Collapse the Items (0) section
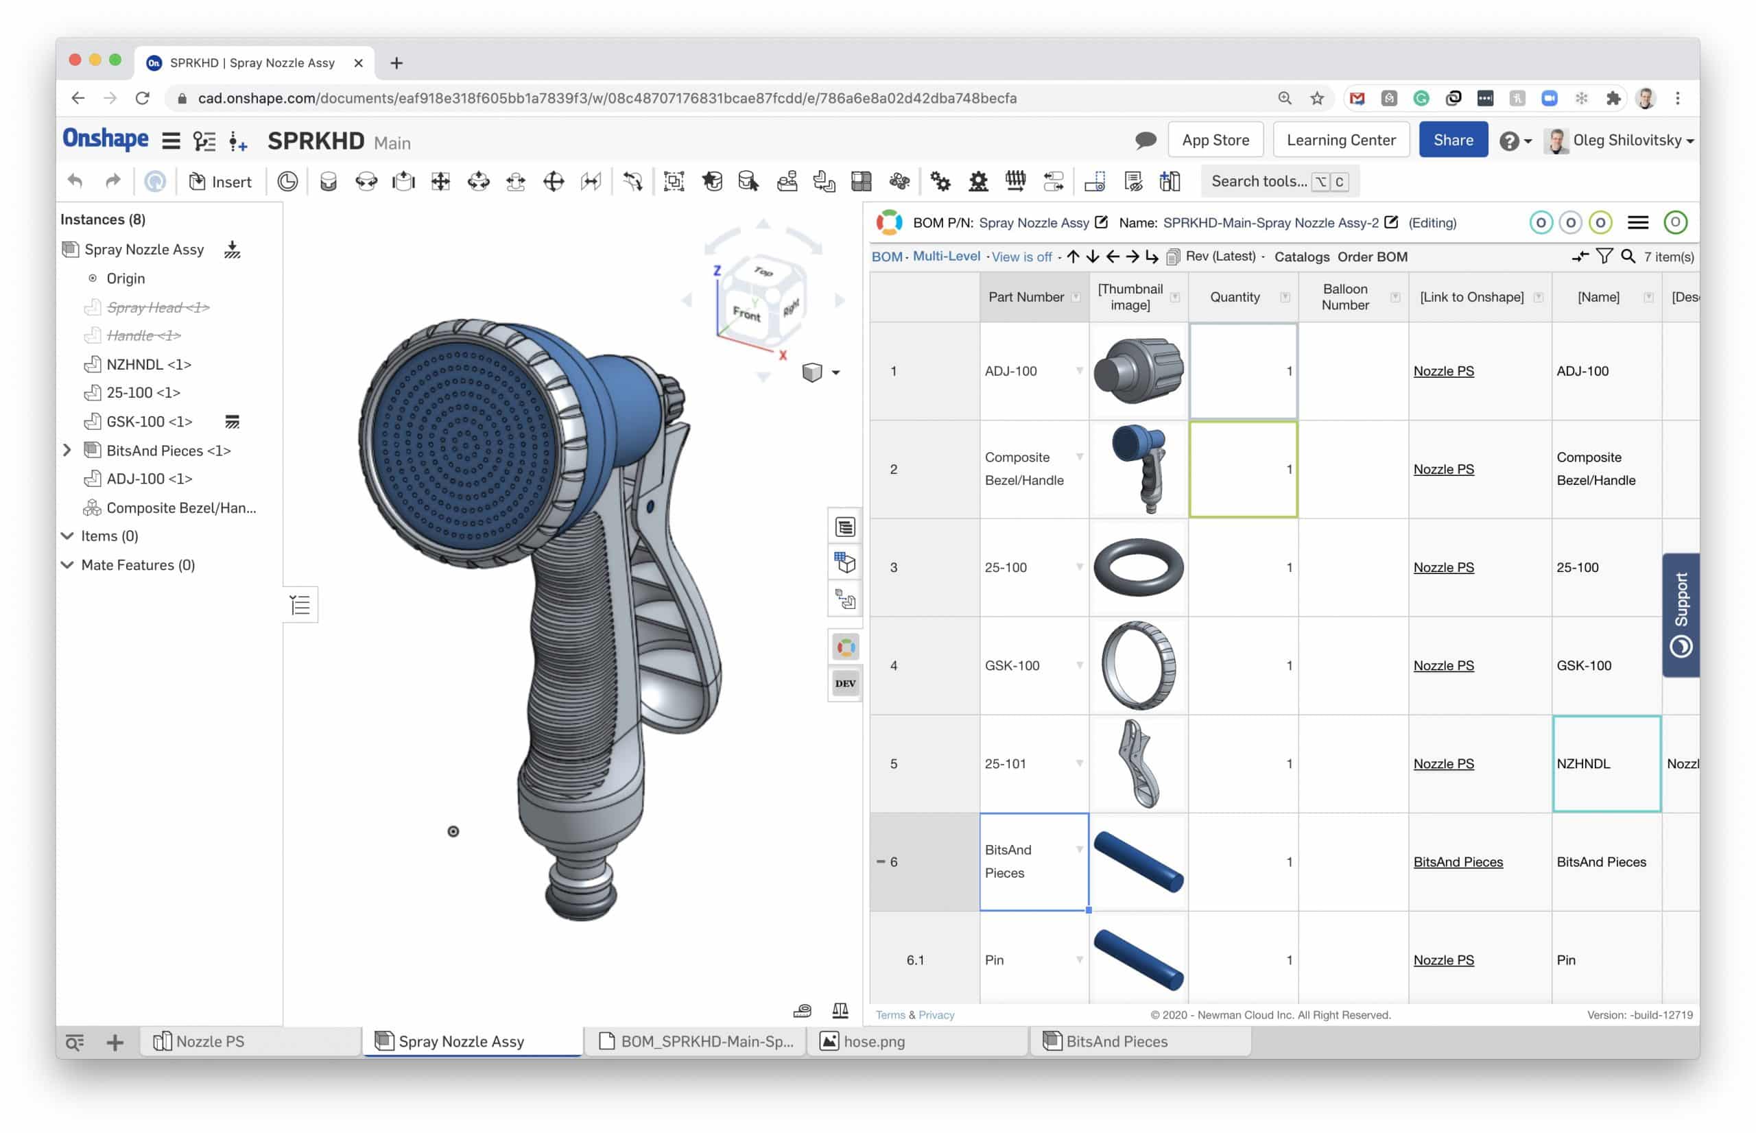This screenshot has width=1756, height=1133. coord(67,536)
